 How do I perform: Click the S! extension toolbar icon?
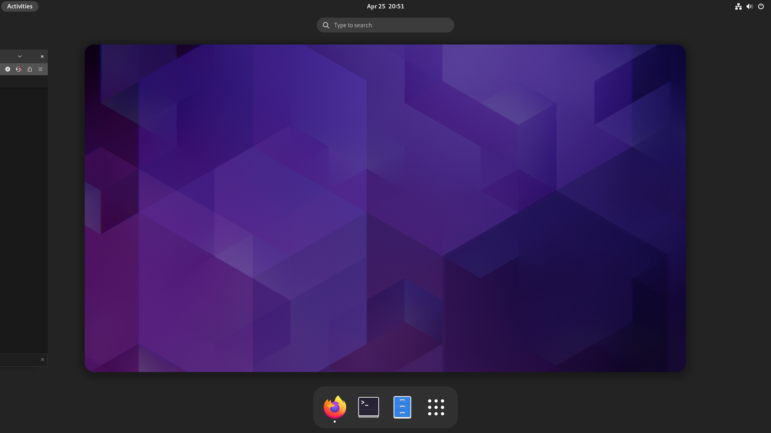(x=18, y=69)
